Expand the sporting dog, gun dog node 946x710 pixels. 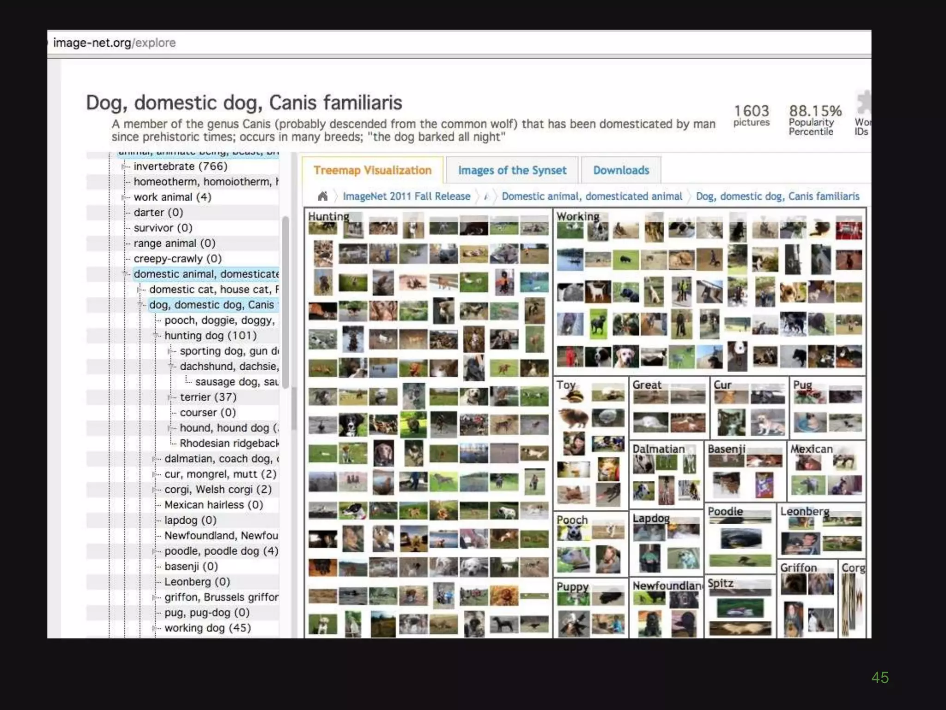click(x=170, y=351)
